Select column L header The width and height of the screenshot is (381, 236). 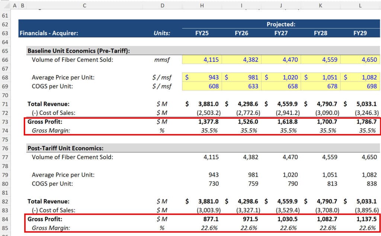(x=359, y=6)
